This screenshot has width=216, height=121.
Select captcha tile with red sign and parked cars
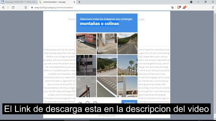coord(86,44)
